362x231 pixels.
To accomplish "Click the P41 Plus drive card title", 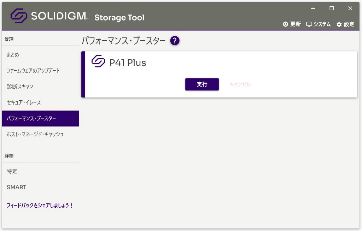I will point(128,63).
